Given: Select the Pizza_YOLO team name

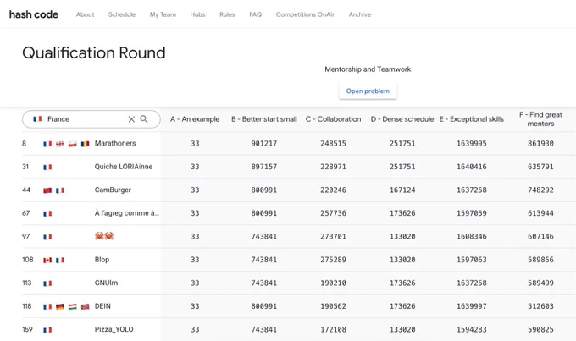Looking at the screenshot, I should 114,330.
